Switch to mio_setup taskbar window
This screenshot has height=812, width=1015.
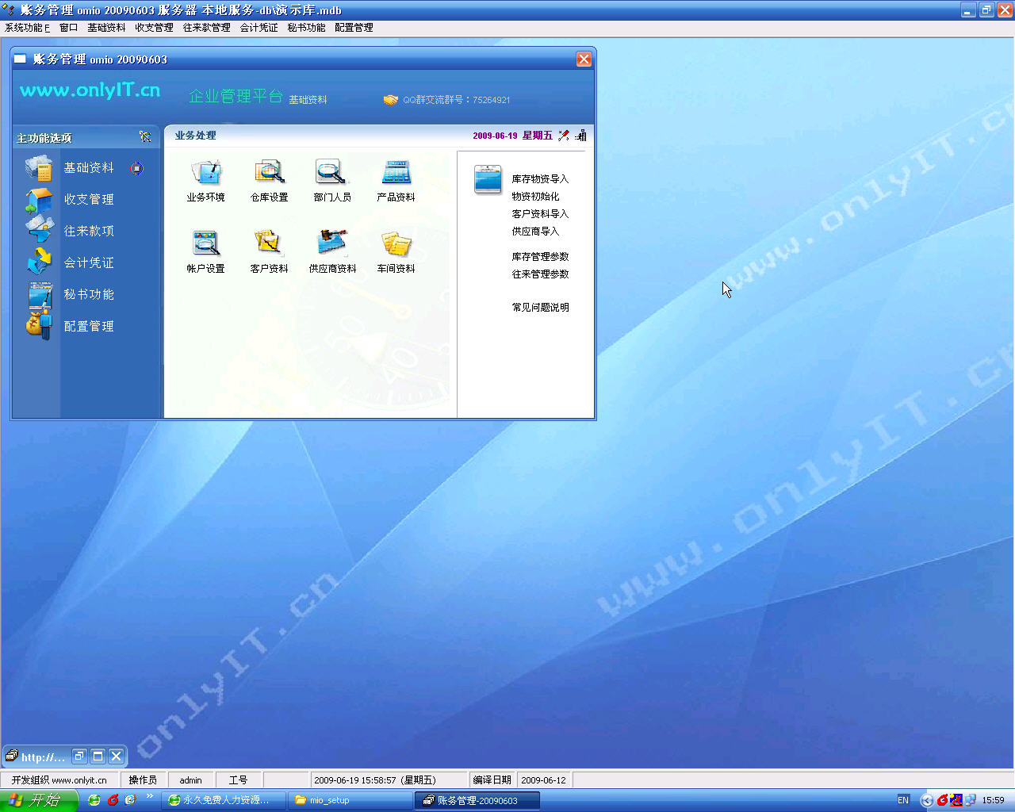click(349, 801)
